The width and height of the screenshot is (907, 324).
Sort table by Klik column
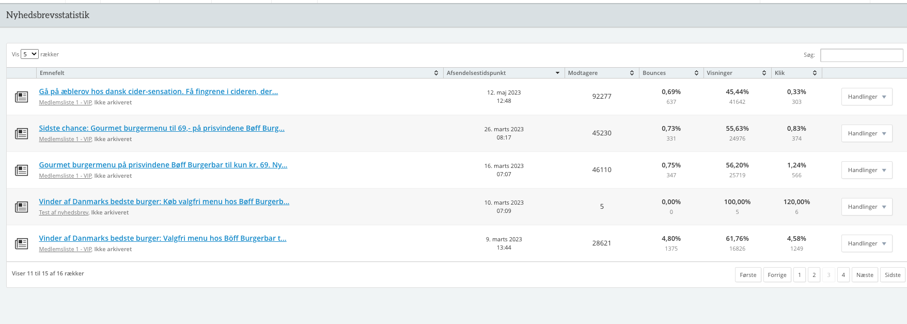pyautogui.click(x=815, y=73)
